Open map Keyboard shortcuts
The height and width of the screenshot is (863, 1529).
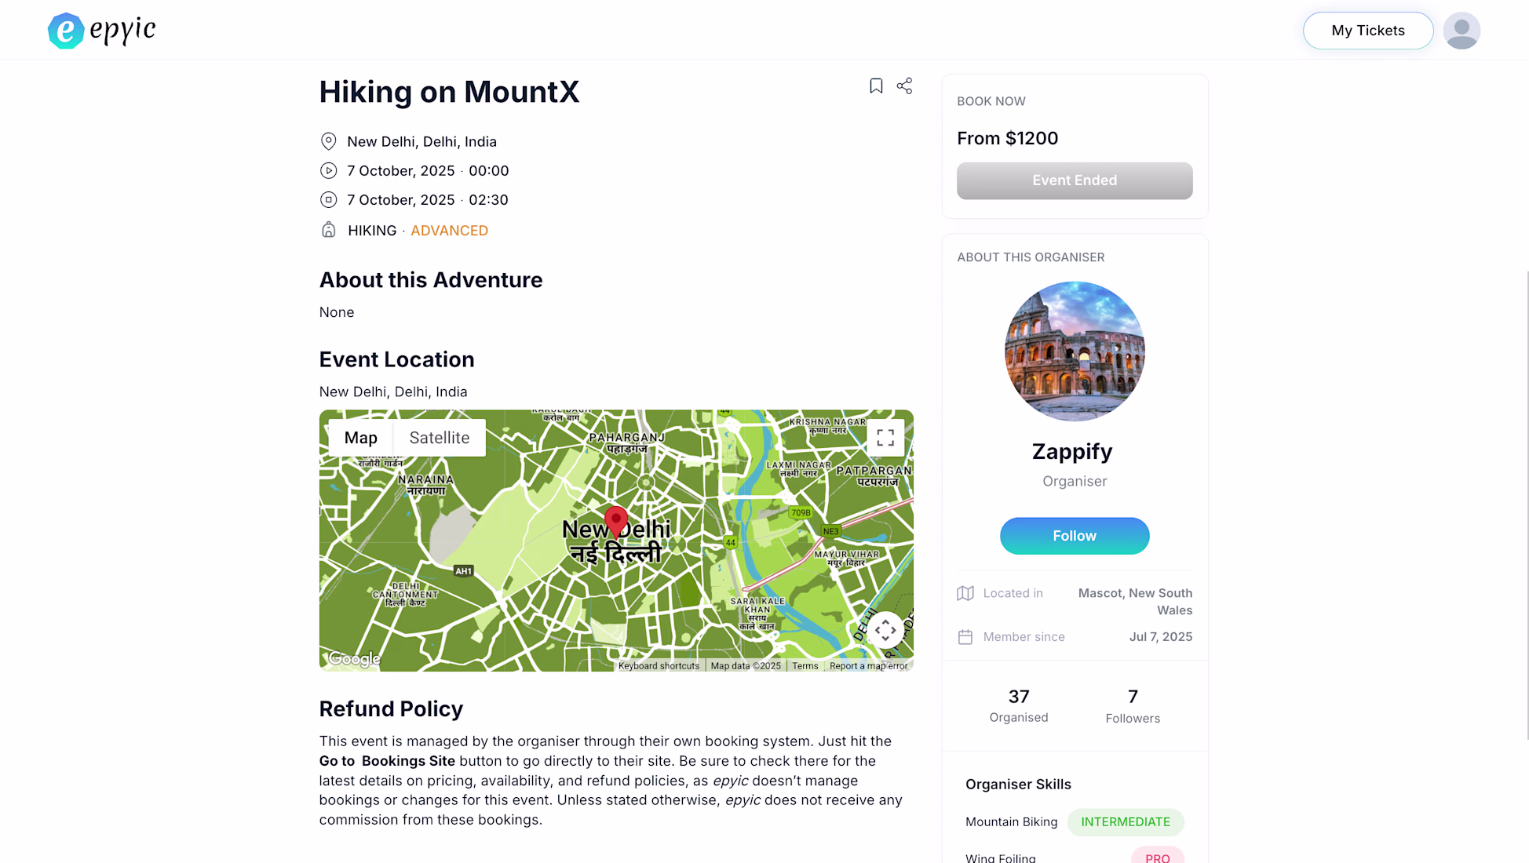659,666
